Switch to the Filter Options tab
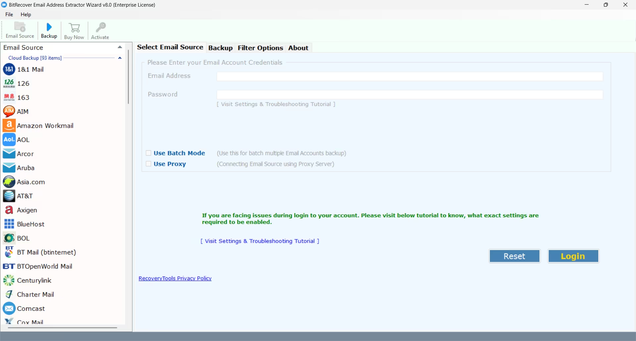Screen dimensions: 636x341 coord(260,48)
